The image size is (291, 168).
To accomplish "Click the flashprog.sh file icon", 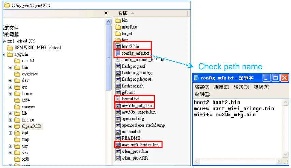I will tap(118, 86).
